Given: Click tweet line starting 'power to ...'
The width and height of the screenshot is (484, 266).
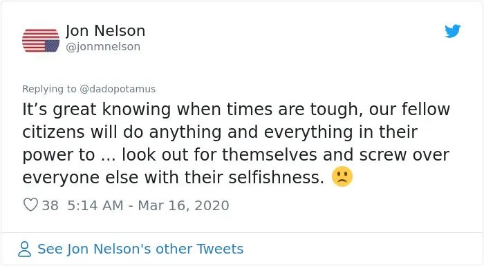Looking at the screenshot, I should click(x=236, y=154).
